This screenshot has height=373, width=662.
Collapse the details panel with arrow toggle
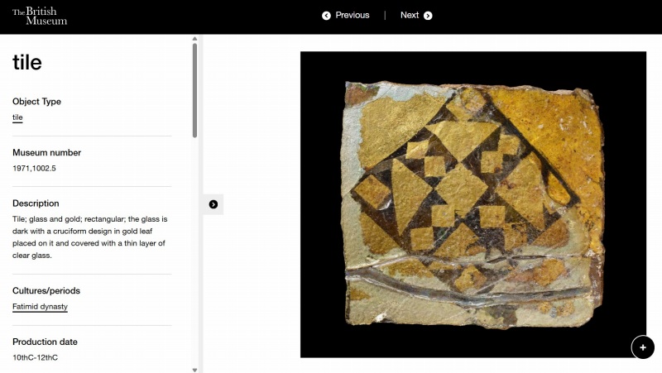[x=213, y=204]
